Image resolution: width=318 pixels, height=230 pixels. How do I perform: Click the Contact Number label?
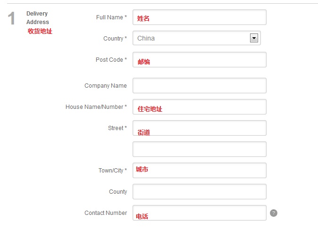tap(106, 213)
